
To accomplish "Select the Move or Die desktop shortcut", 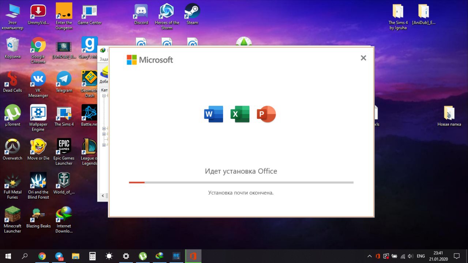I will click(38, 150).
